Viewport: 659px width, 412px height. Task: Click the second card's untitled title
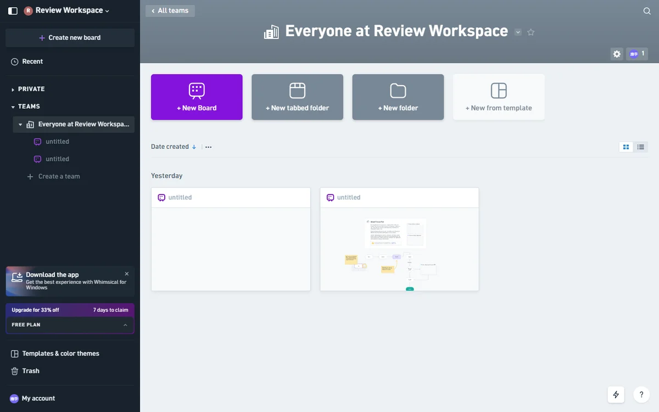point(349,198)
